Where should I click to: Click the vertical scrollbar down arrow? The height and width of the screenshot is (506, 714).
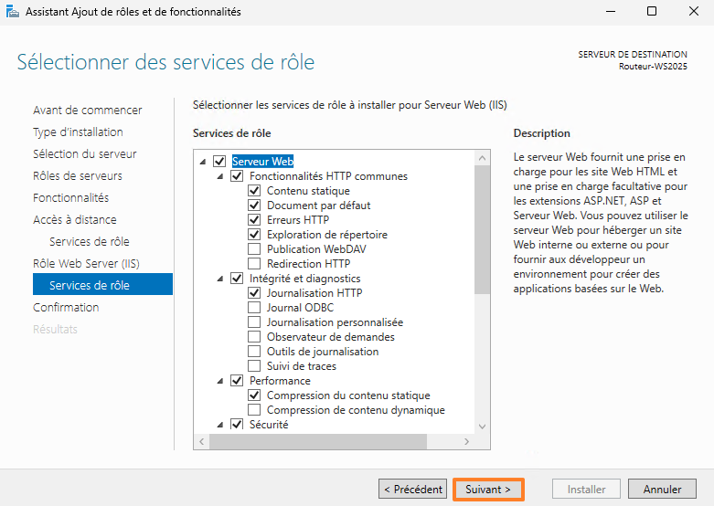[x=482, y=427]
